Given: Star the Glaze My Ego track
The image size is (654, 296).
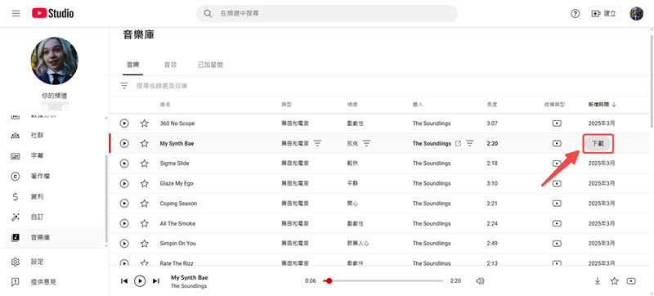Looking at the screenshot, I should pyautogui.click(x=145, y=183).
